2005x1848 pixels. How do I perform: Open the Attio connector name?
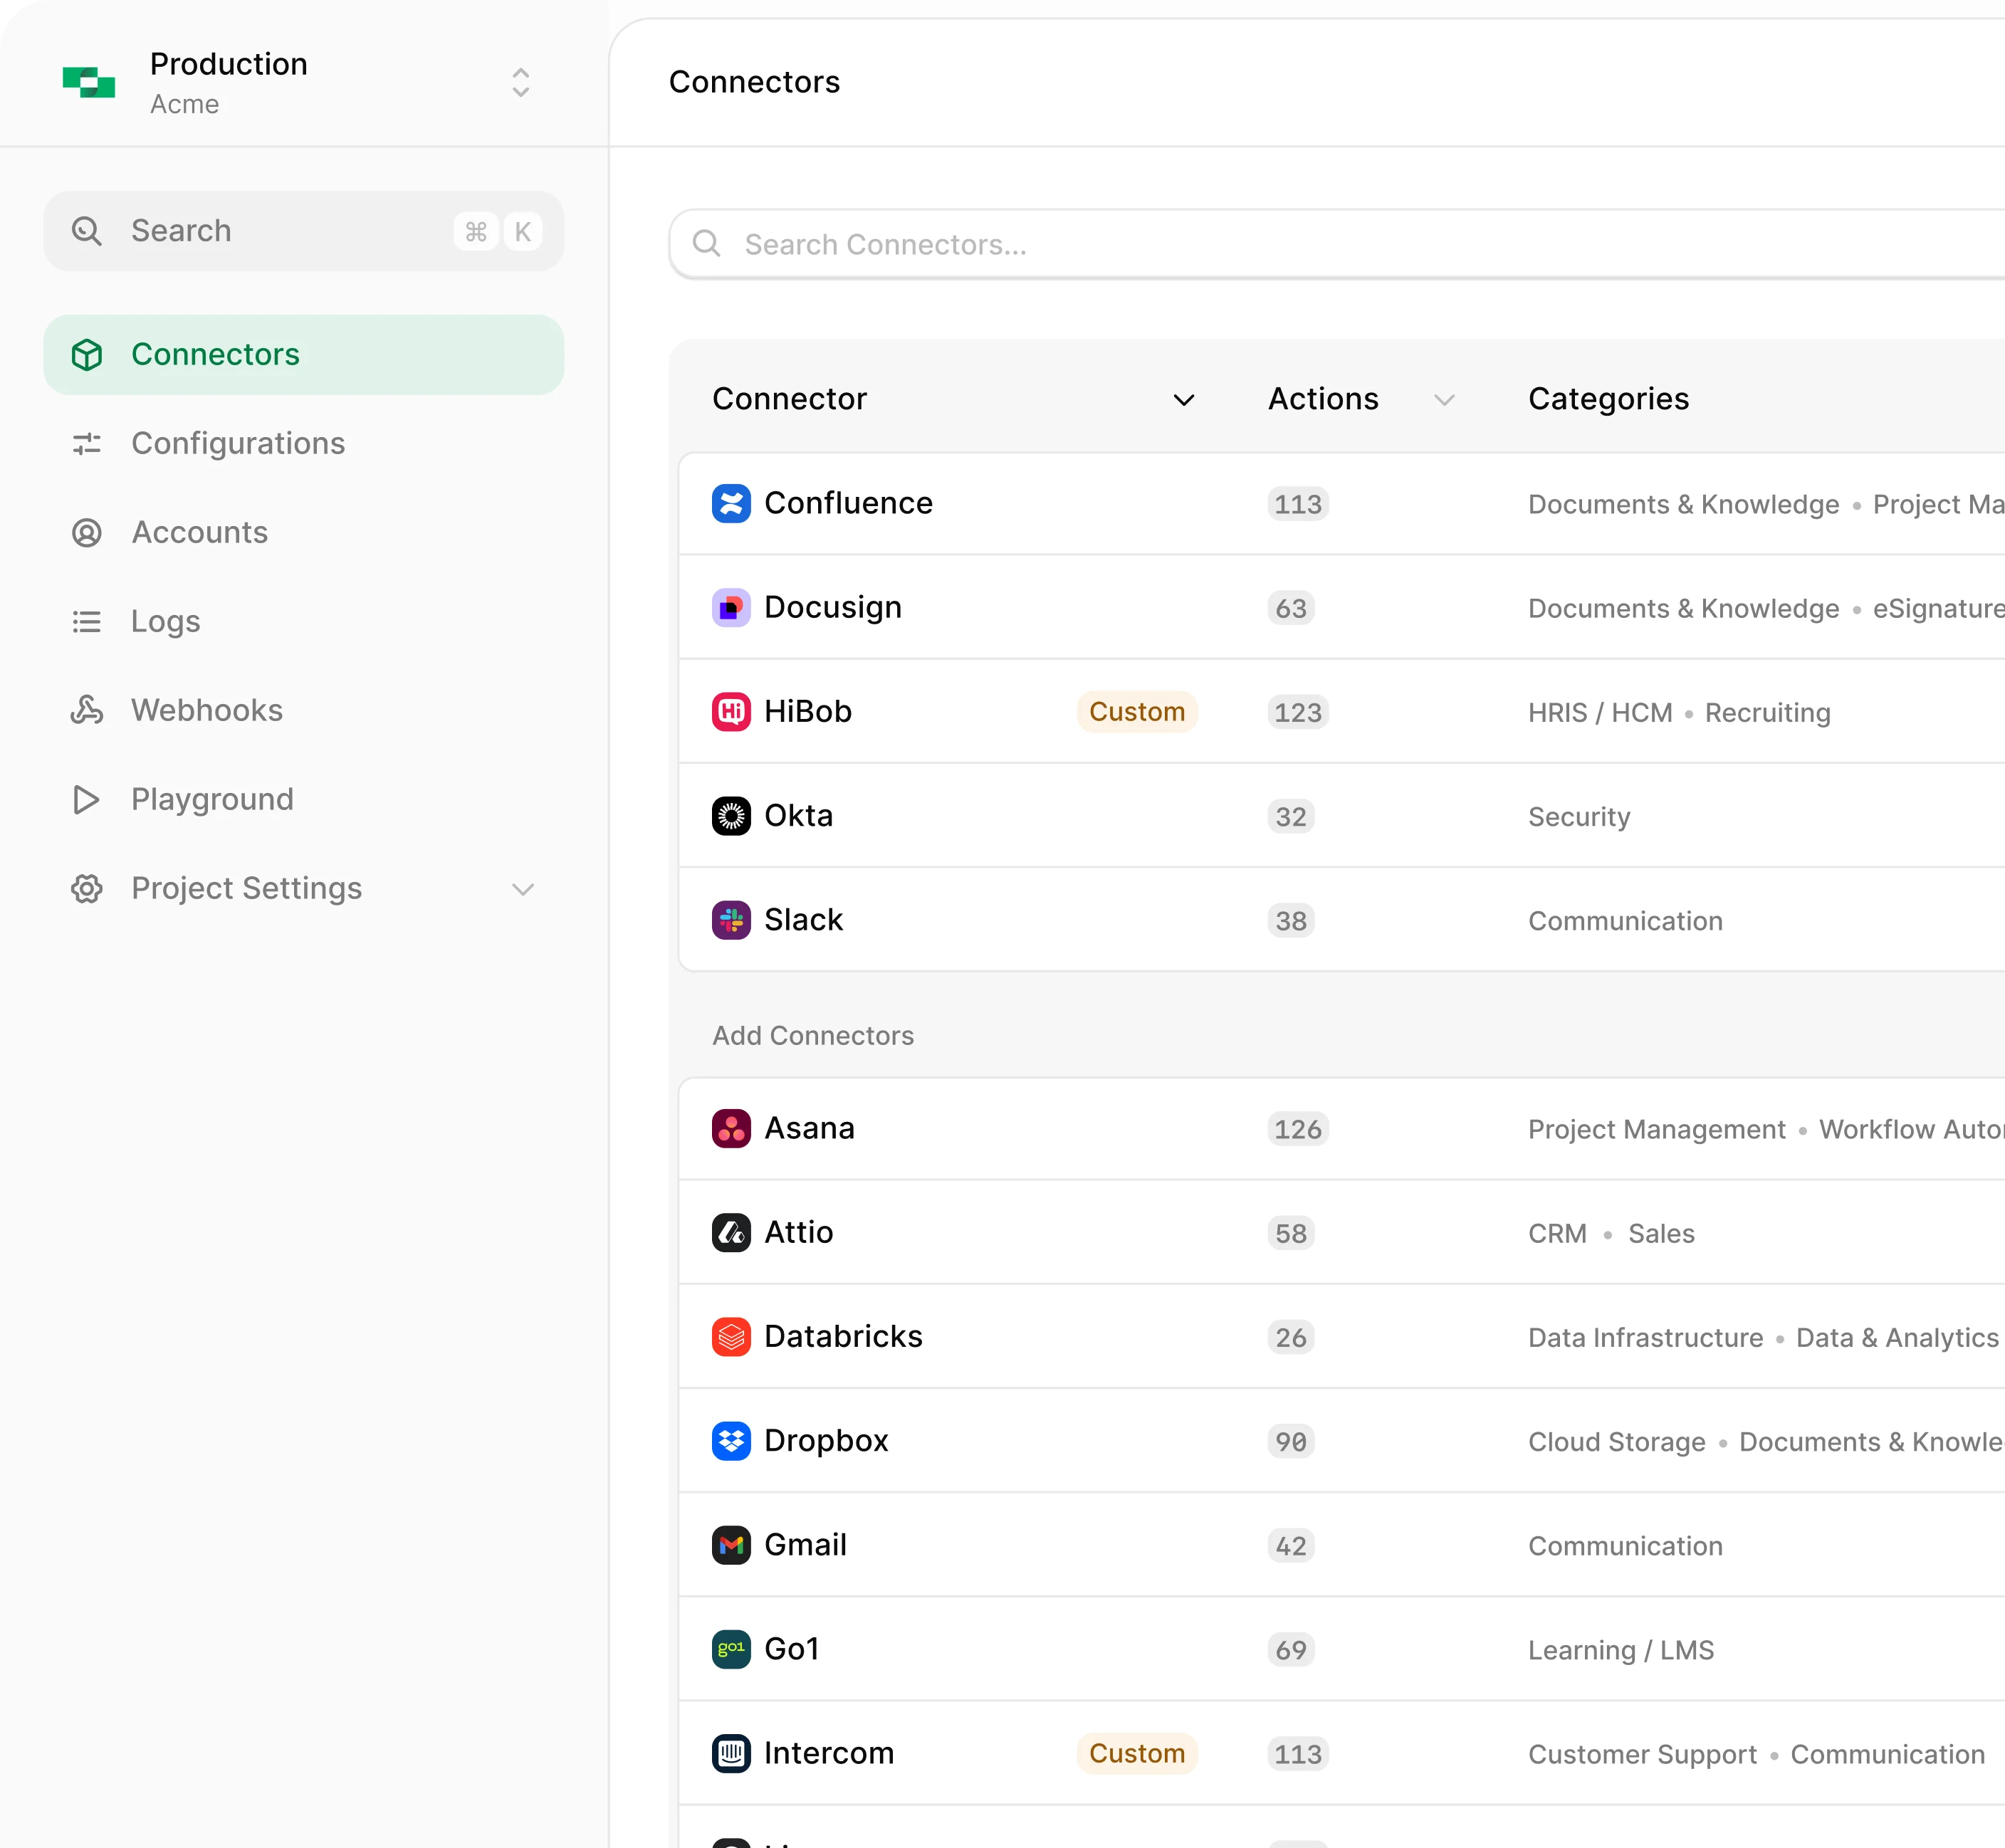click(x=798, y=1232)
